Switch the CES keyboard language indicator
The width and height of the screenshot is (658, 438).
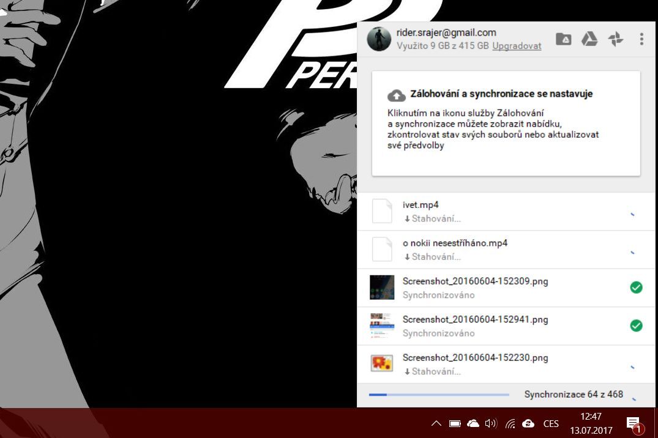coord(551,423)
